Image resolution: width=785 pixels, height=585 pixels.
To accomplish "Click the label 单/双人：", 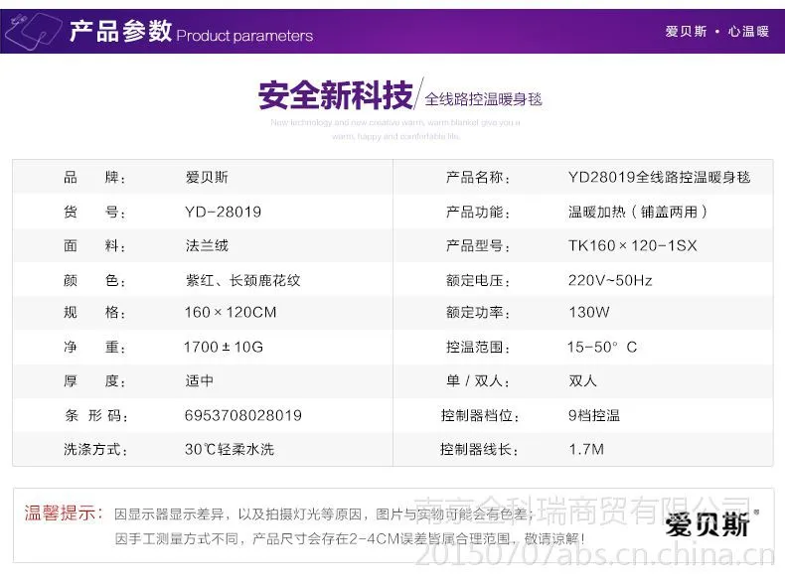I will point(478,380).
